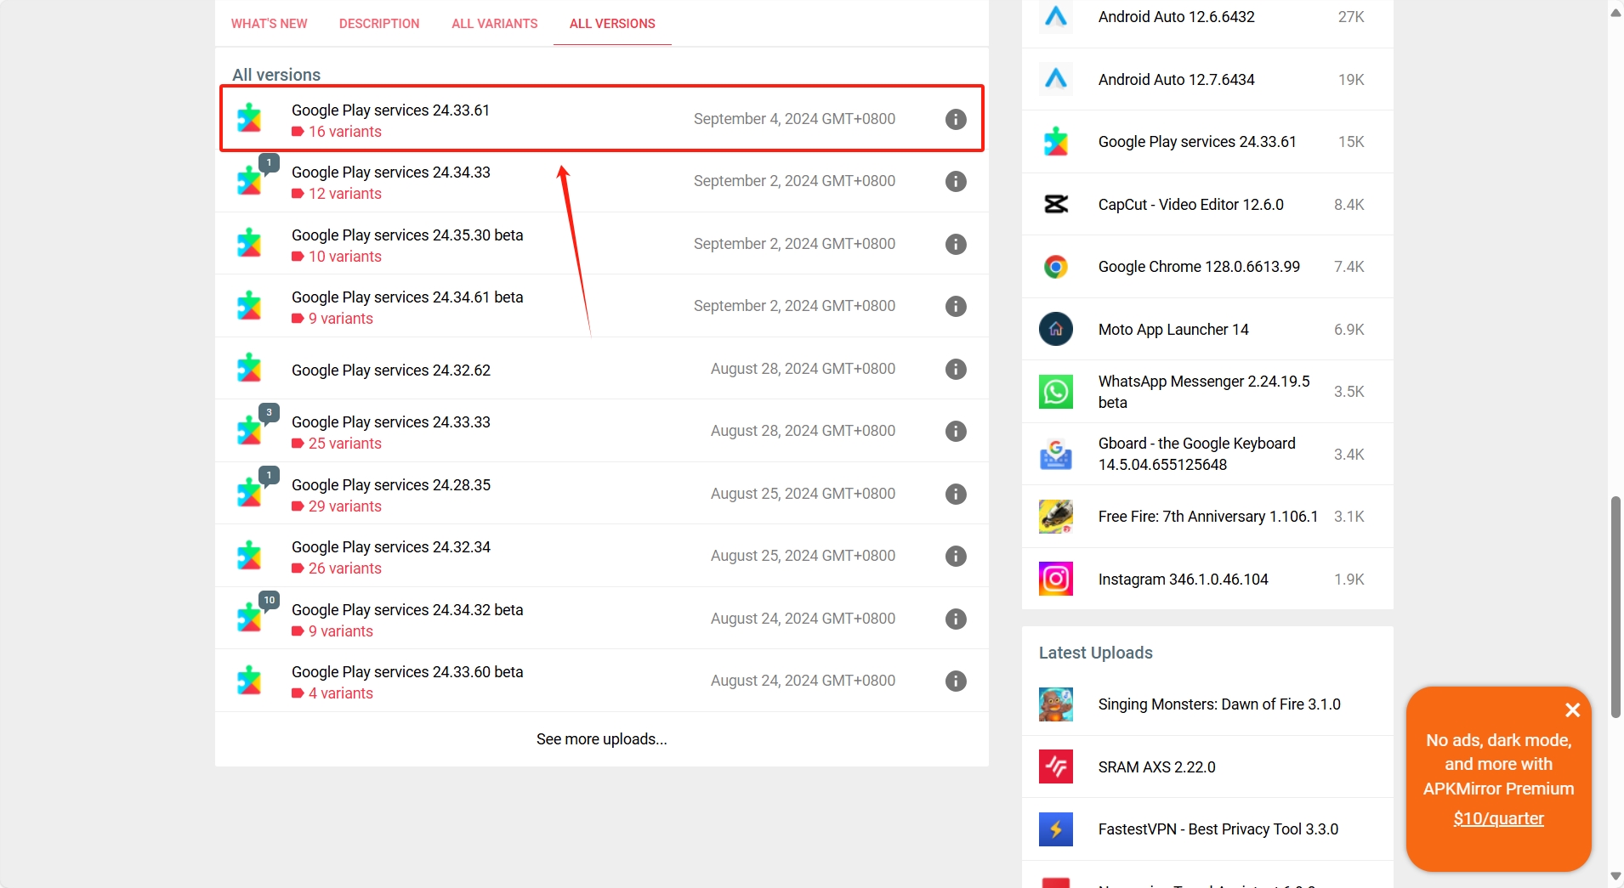This screenshot has width=1624, height=888.
Task: Click Moto App Launcher icon
Action: point(1056,329)
